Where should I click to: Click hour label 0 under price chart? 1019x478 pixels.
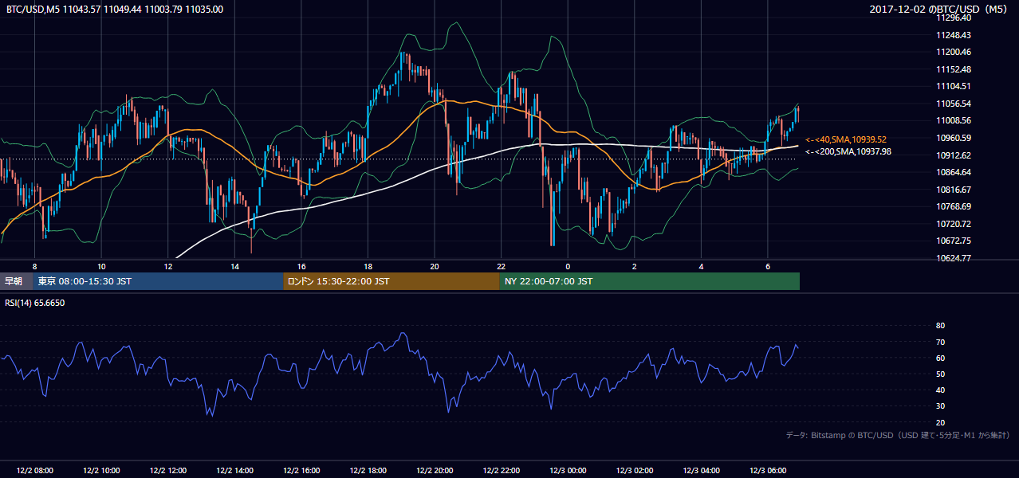pyautogui.click(x=568, y=266)
